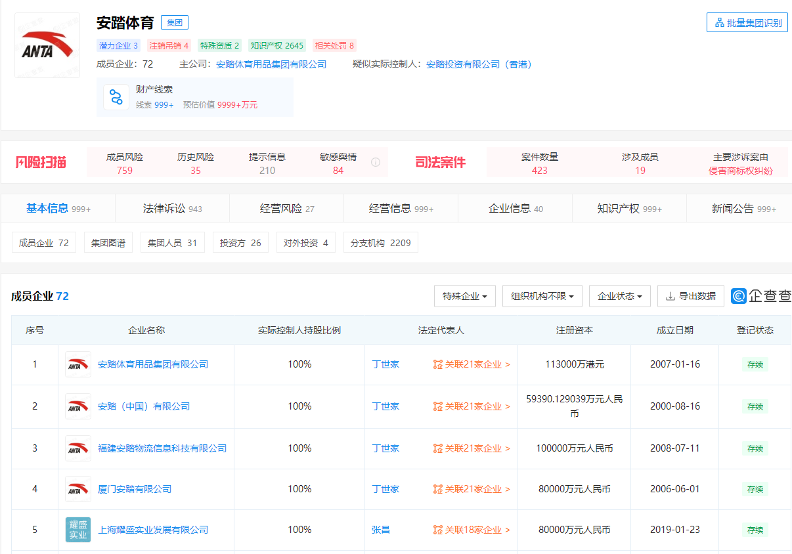Click 涉及成员 19 count
Screen dimensions: 792x554
[x=640, y=171]
